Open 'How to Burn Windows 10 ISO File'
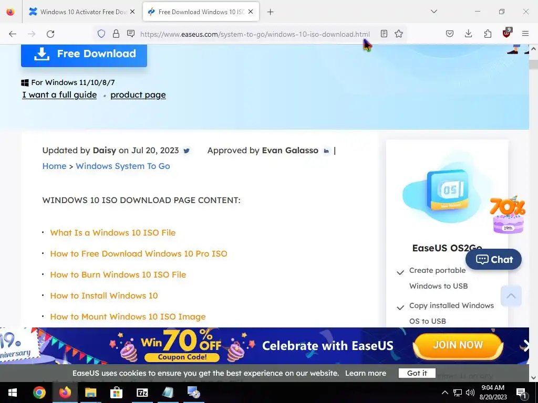The image size is (538, 403). point(118,275)
